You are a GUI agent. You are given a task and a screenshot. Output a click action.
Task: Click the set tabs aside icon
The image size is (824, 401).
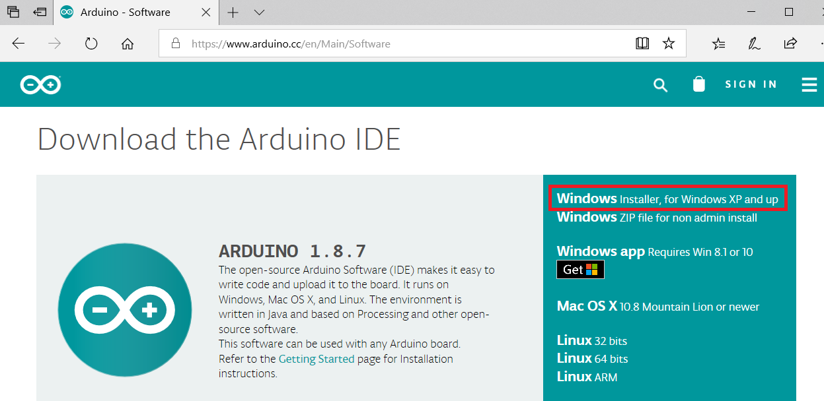[40, 12]
